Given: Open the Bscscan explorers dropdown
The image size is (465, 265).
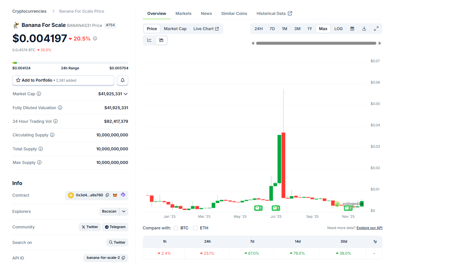Looking at the screenshot, I should 123,211.
